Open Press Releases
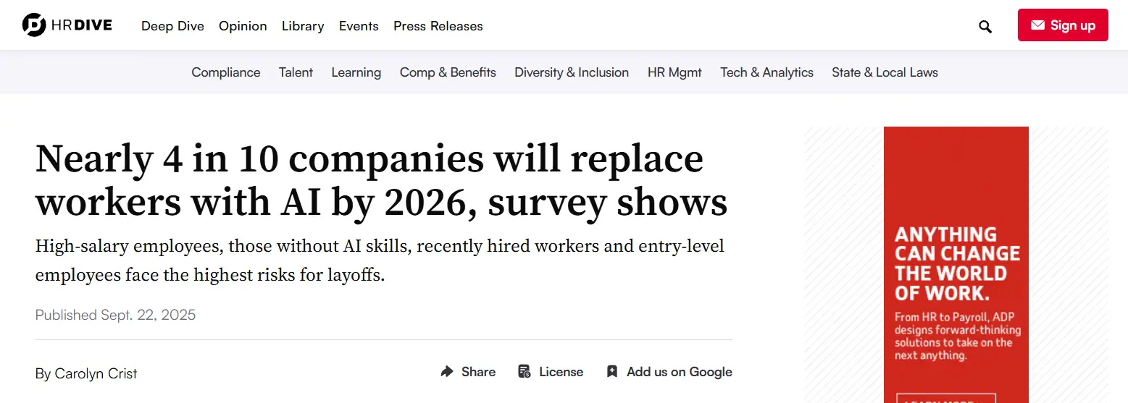 (x=438, y=26)
